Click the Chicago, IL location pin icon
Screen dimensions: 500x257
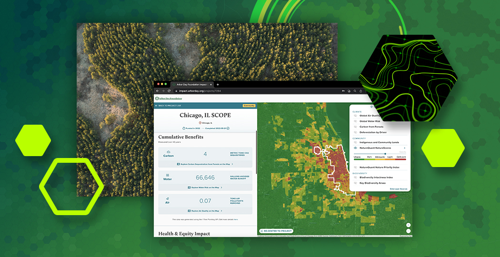200,123
